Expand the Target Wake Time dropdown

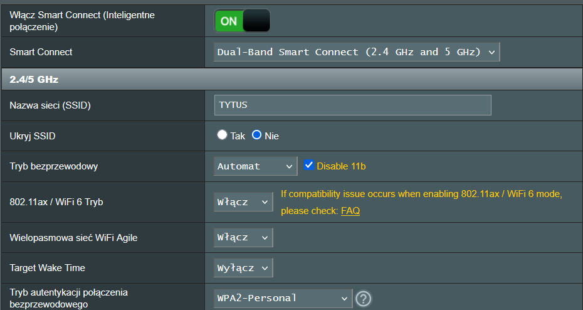(243, 268)
